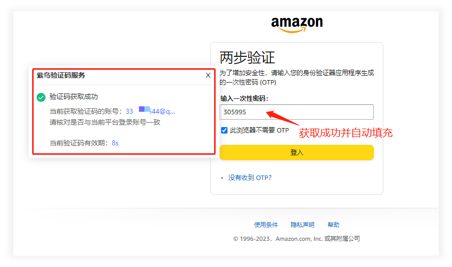Screen dimensions: 452x267
Task: Open the 没有收到 OTP? link
Action: [250, 178]
